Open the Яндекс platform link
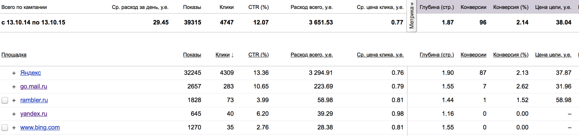The image size is (579, 136). [30, 73]
